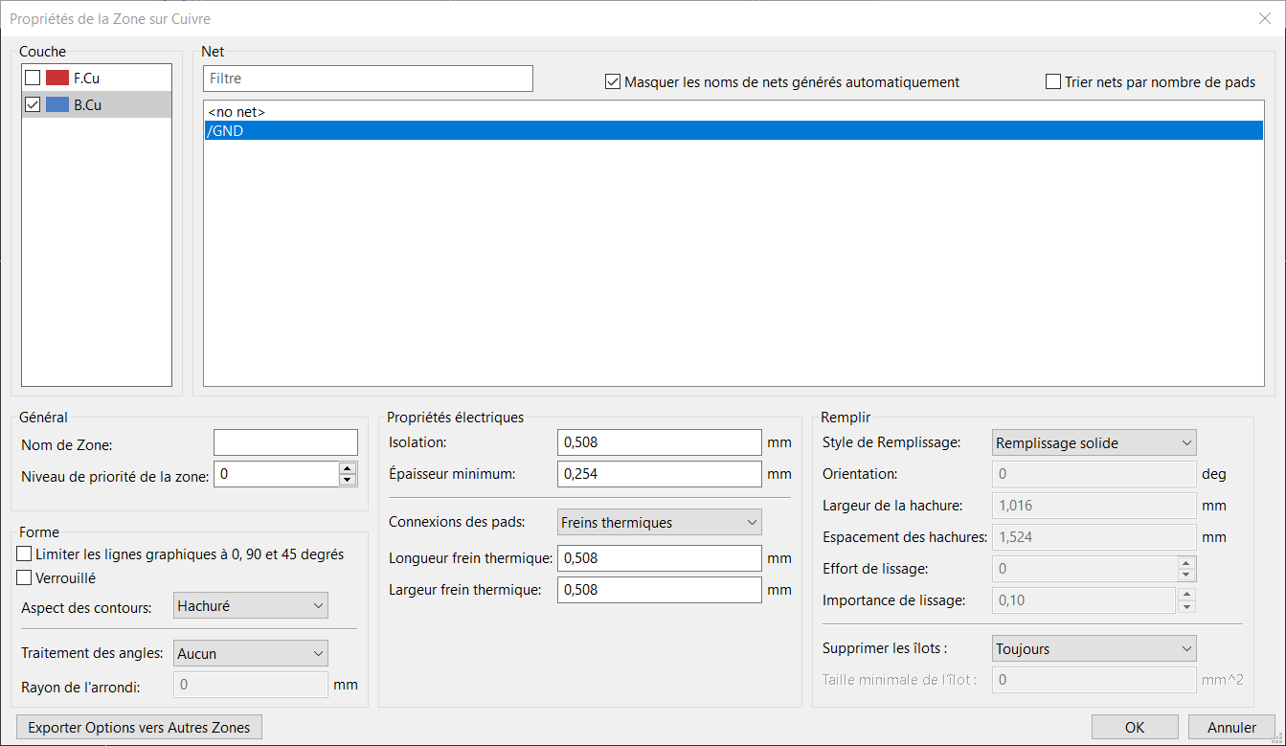1286x746 pixels.
Task: Increase zone priority level with up arrow
Action: [348, 468]
